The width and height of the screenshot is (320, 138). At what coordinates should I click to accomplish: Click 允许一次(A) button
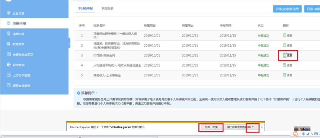(x=211, y=127)
